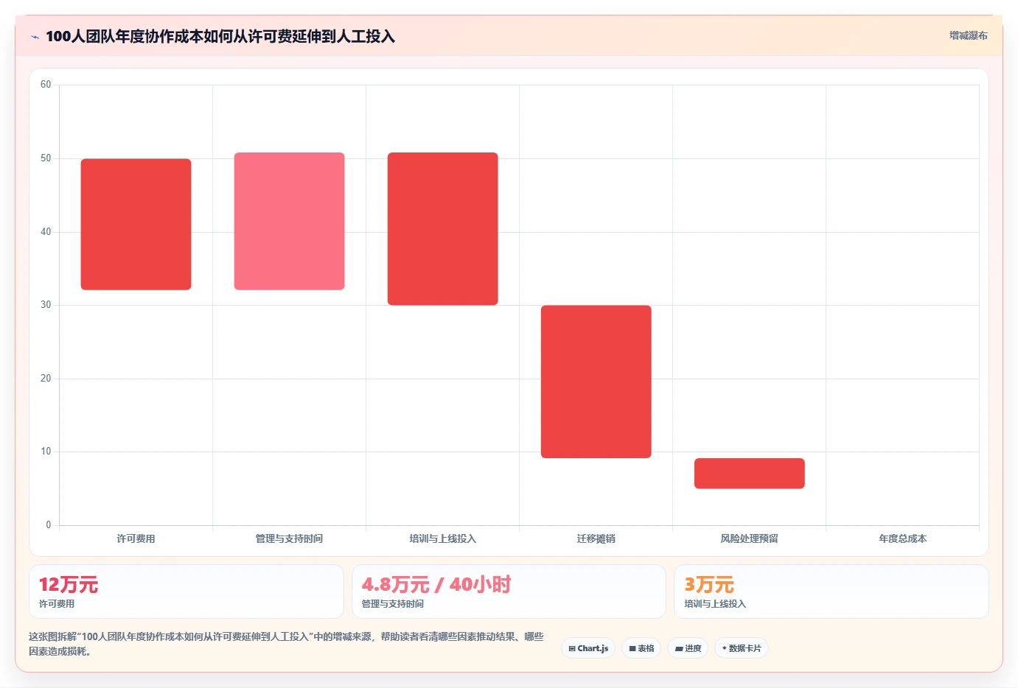Click the lightning icon beside the chart title

[x=35, y=37]
